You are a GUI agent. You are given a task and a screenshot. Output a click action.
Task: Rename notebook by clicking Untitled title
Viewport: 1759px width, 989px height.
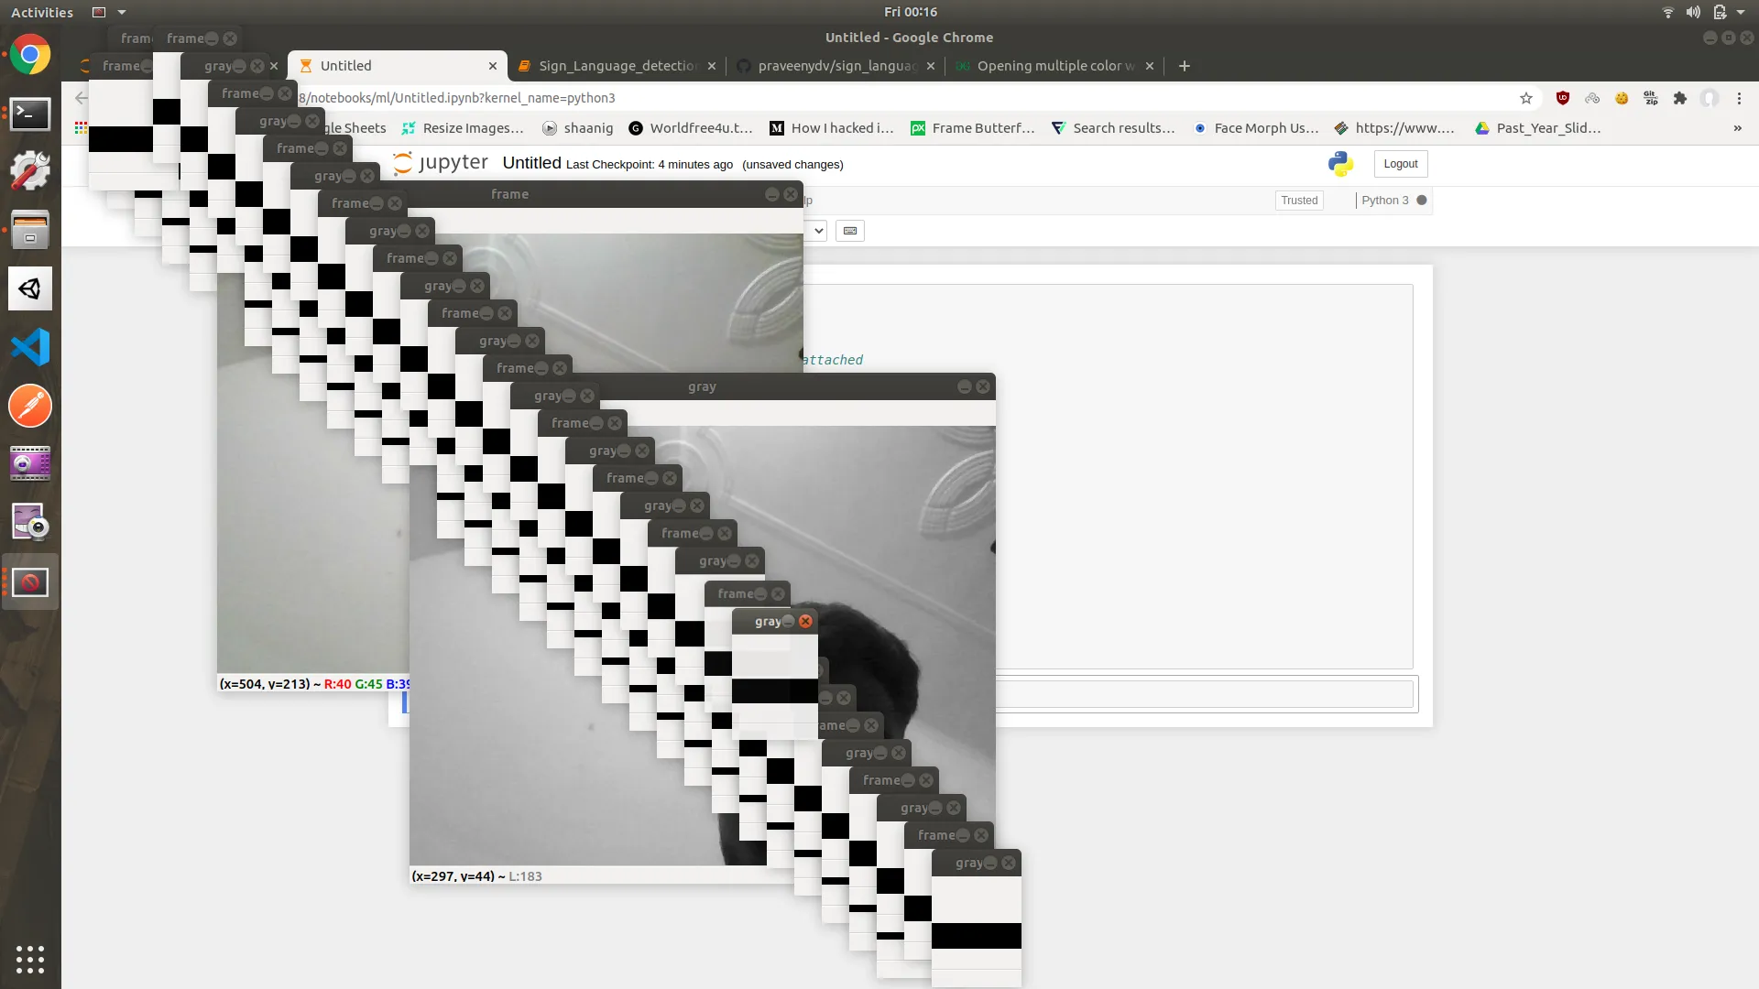tap(531, 163)
